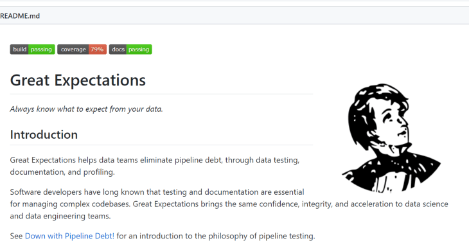The width and height of the screenshot is (469, 250).
Task: Click the README.md file name header
Action: [x=20, y=16]
